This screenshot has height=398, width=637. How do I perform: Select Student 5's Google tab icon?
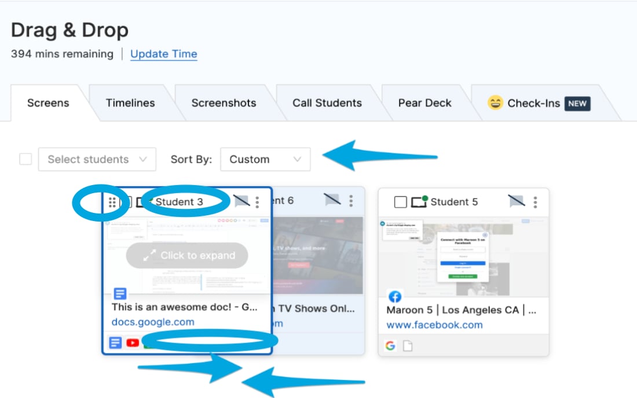pyautogui.click(x=390, y=346)
